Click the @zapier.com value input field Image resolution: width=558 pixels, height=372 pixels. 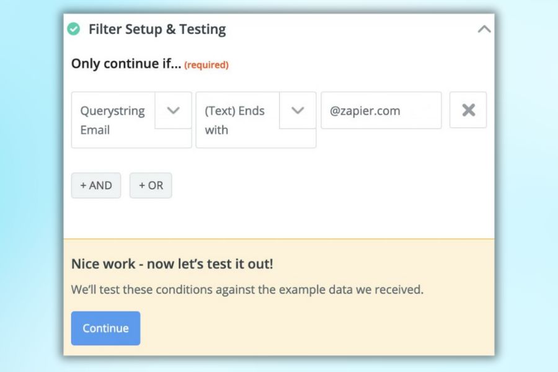point(381,110)
